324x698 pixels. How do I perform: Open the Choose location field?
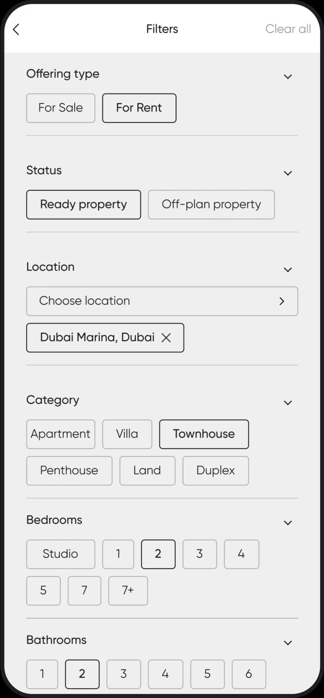(x=162, y=301)
